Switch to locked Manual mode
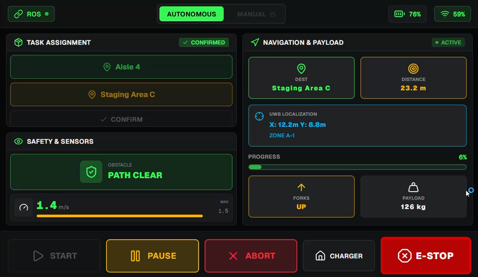 pos(256,14)
